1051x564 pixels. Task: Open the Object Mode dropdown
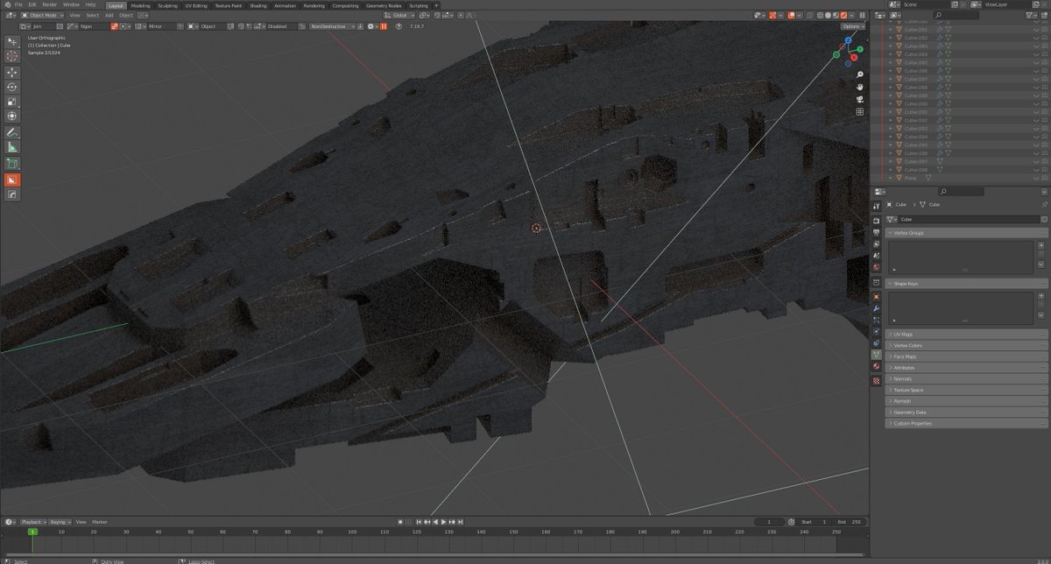click(x=44, y=15)
